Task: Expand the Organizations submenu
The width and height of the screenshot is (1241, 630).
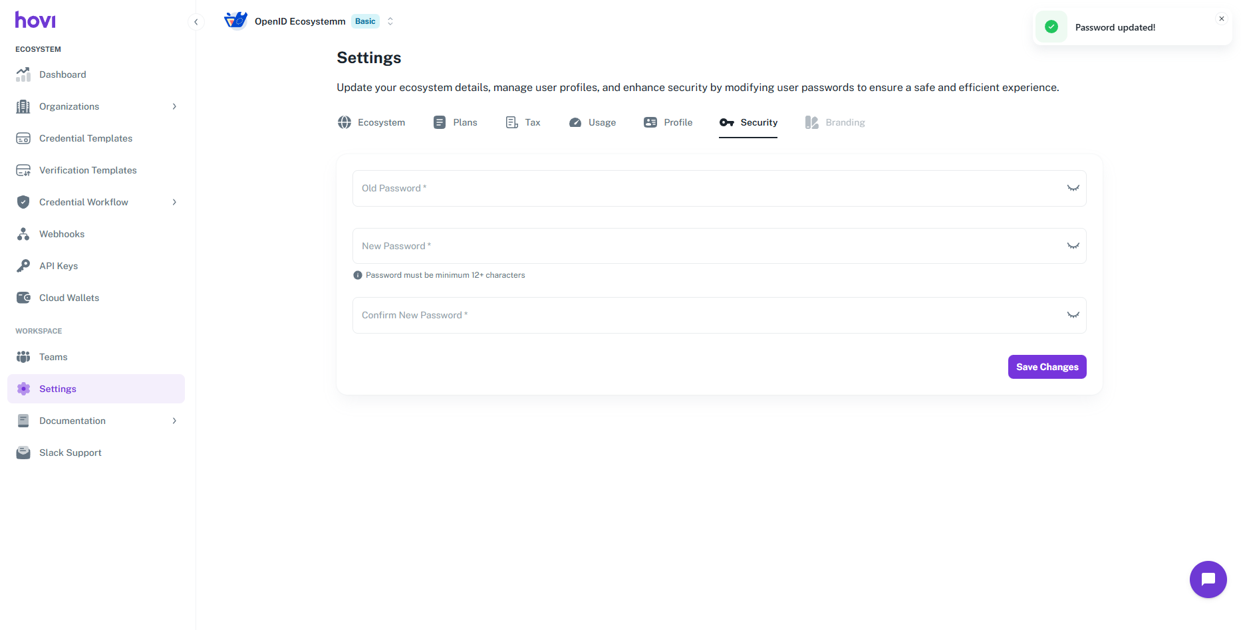Action: click(x=174, y=106)
